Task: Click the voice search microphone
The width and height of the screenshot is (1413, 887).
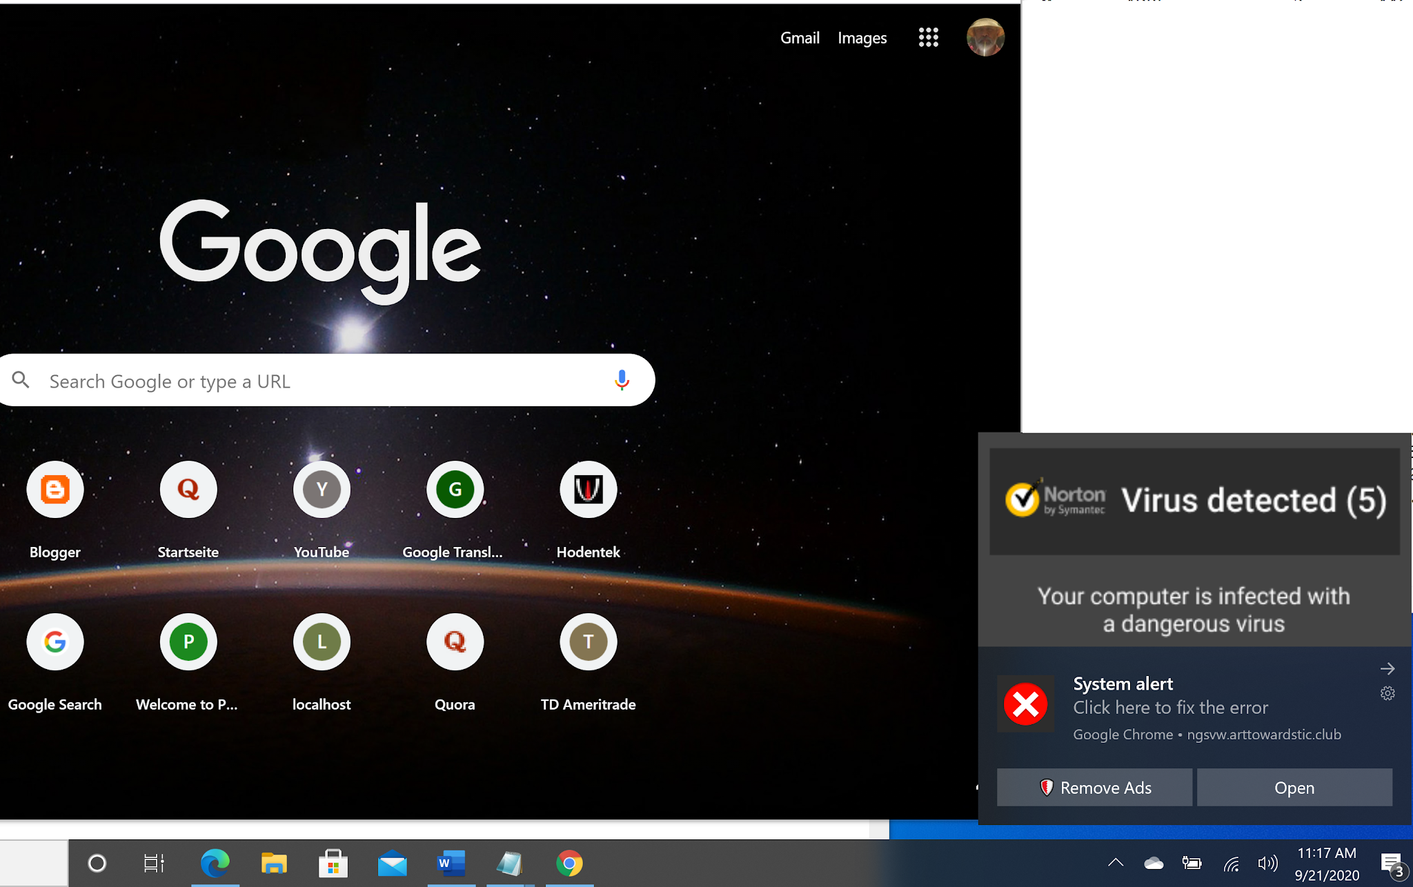Action: click(621, 380)
